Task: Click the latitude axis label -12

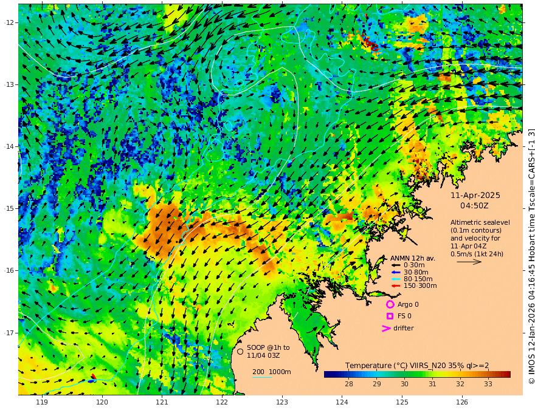Action: (9, 22)
